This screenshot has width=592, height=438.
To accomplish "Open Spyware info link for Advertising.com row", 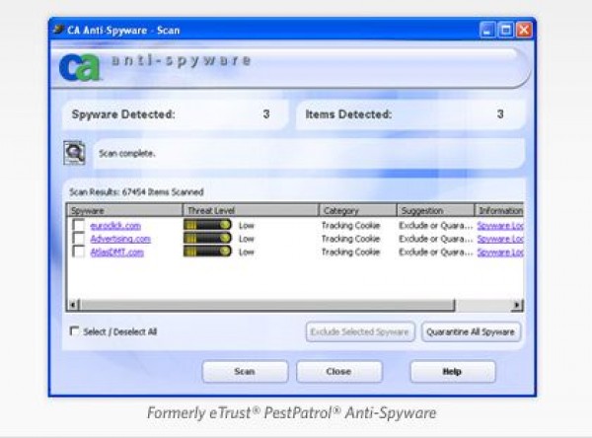I will pos(500,239).
